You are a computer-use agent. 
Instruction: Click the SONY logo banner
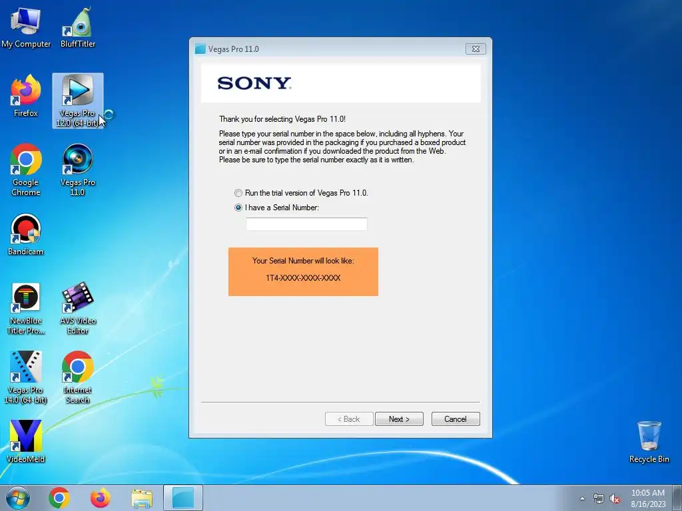click(x=341, y=83)
